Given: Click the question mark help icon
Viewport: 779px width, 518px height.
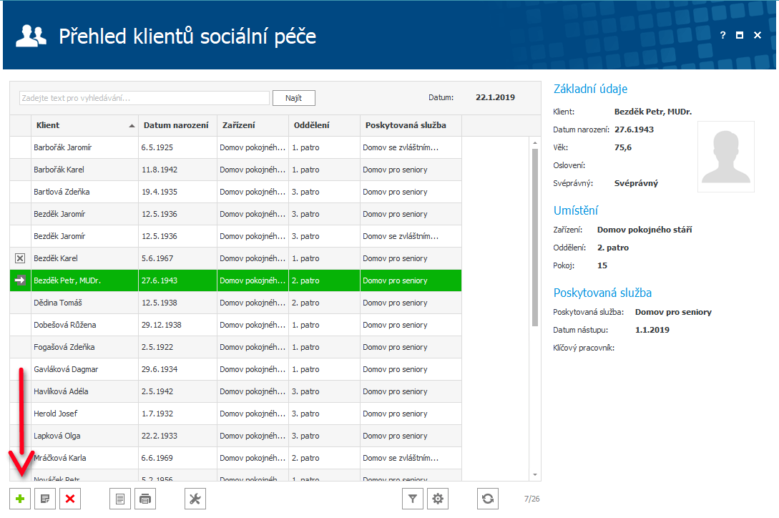Looking at the screenshot, I should (723, 35).
